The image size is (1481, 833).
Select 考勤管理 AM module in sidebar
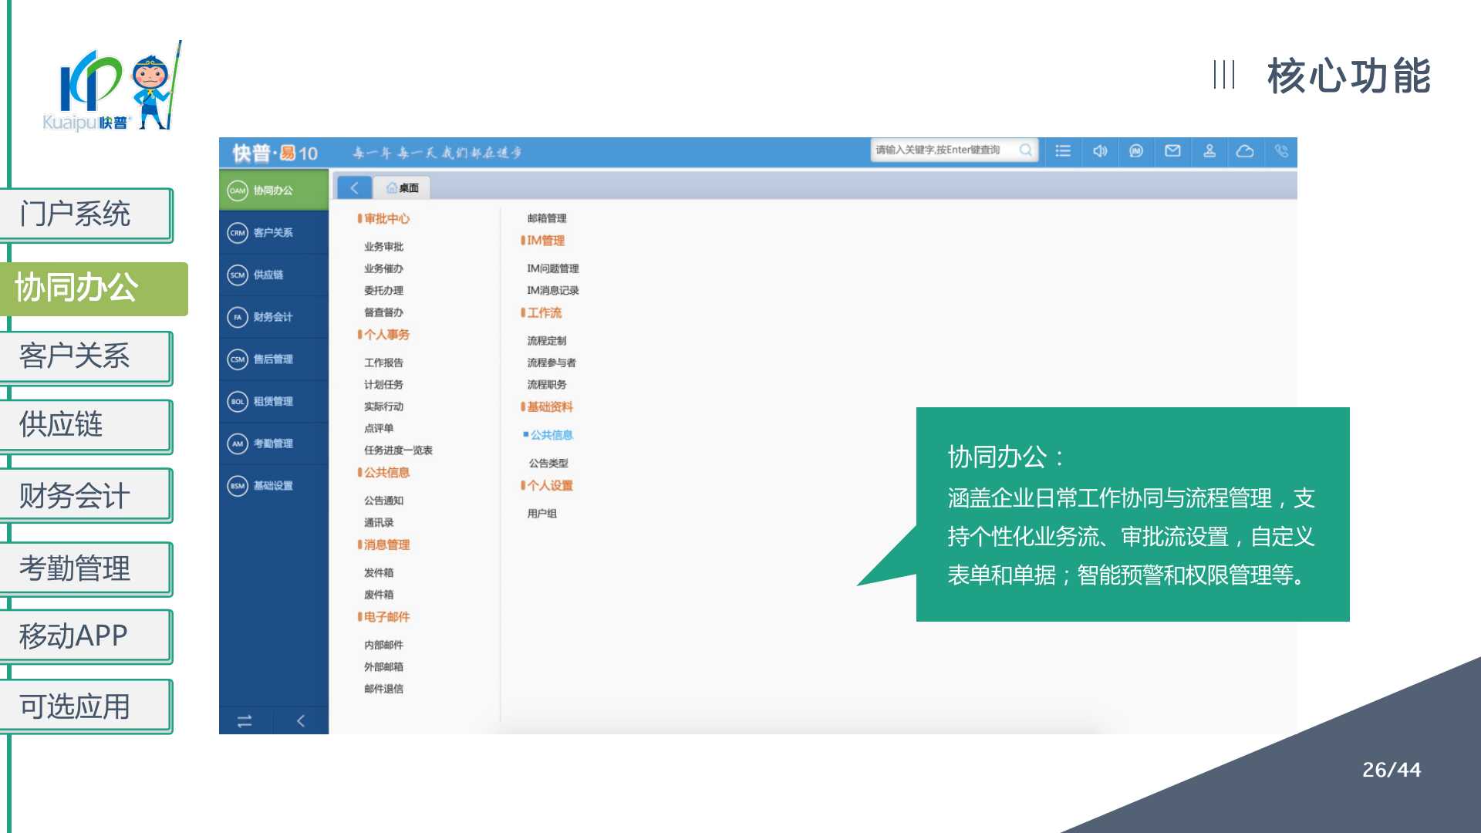[x=273, y=443]
